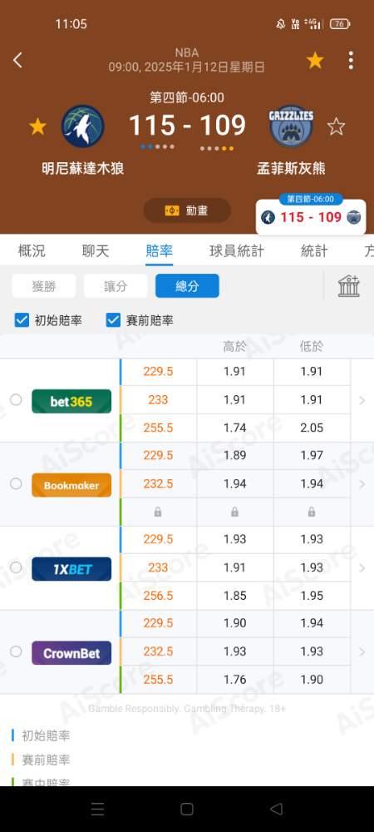374x832 pixels.
Task: Tap Bookmaker initial over odds 1.89
Action: (x=234, y=456)
